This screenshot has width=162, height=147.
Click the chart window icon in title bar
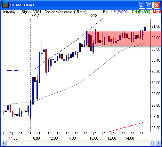(5, 5)
